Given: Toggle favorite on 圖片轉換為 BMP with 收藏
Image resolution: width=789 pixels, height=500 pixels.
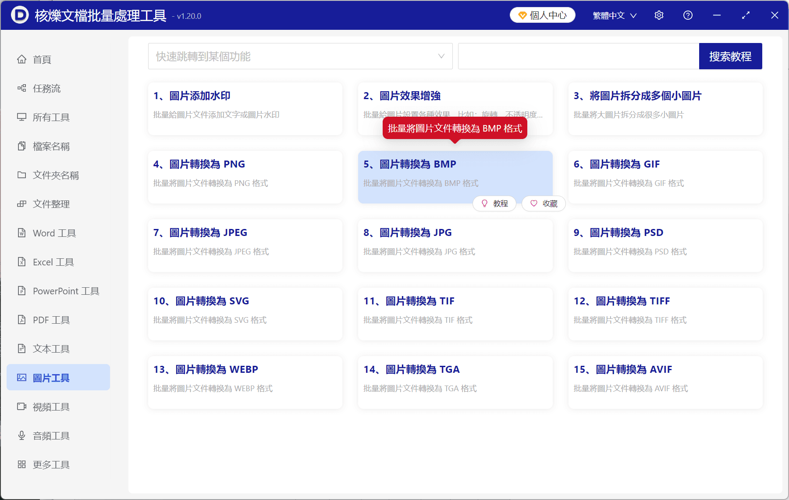Looking at the screenshot, I should pos(543,204).
